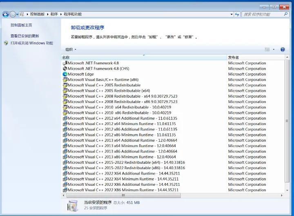Click the Control Panel icon in address bar

click(x=22, y=14)
